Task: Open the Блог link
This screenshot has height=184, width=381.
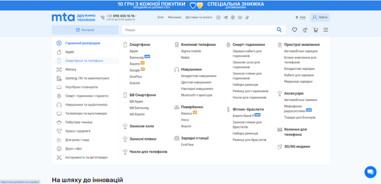Action: [160, 17]
